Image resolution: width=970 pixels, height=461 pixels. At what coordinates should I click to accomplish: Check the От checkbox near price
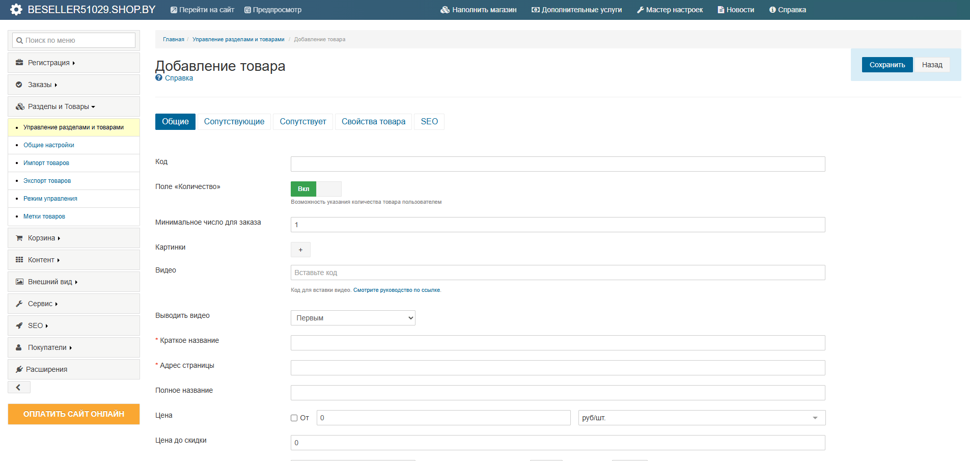click(294, 418)
